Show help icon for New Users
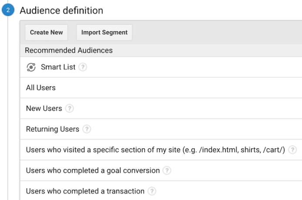This screenshot has width=302, height=200. tap(69, 109)
